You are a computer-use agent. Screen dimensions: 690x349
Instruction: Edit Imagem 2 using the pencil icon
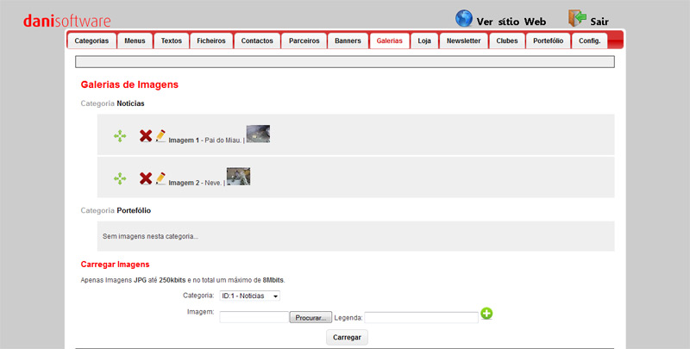160,178
